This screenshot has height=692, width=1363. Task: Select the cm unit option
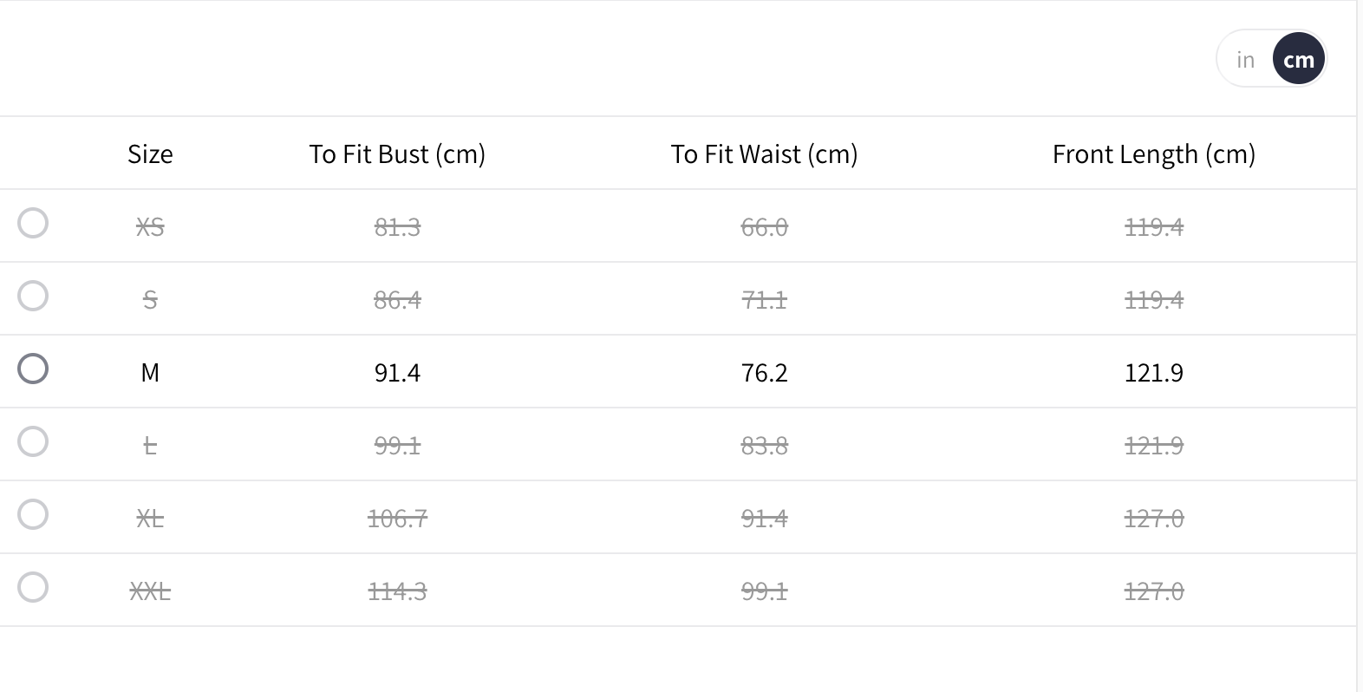1298,60
